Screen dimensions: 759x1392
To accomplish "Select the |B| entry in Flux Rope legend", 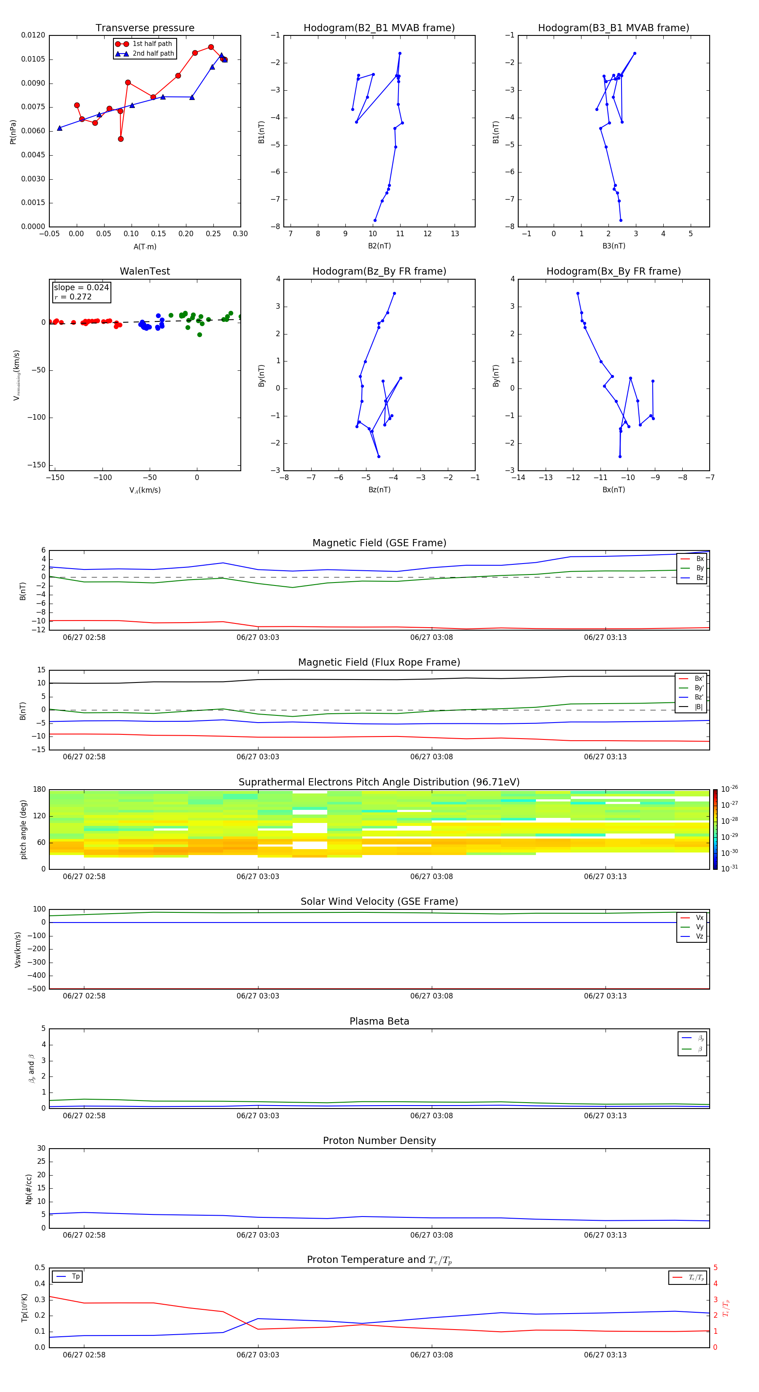I will (692, 707).
